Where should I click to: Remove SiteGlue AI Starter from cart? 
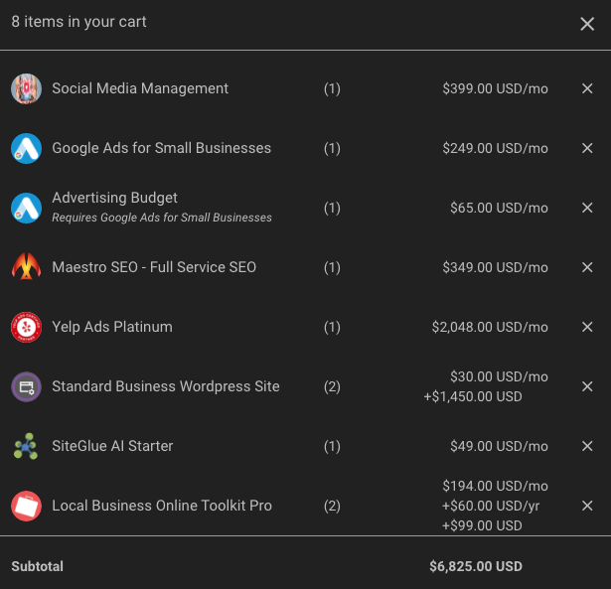(587, 446)
